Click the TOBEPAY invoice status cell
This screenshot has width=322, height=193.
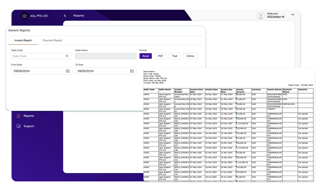point(275,110)
